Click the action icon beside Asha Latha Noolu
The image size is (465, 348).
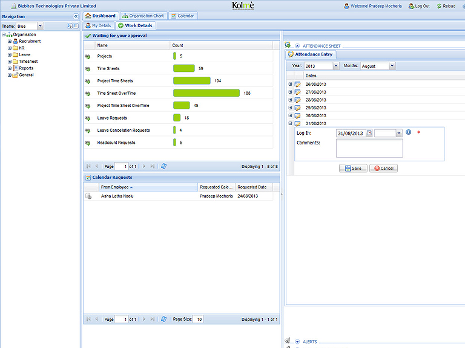click(88, 196)
